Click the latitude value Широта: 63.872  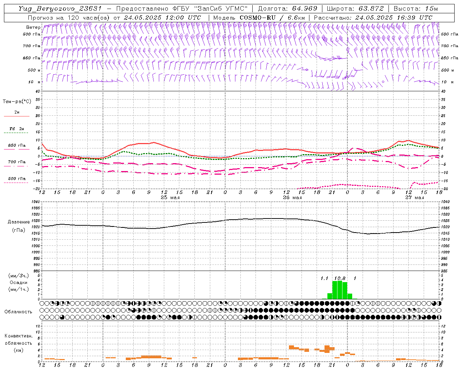click(x=355, y=9)
